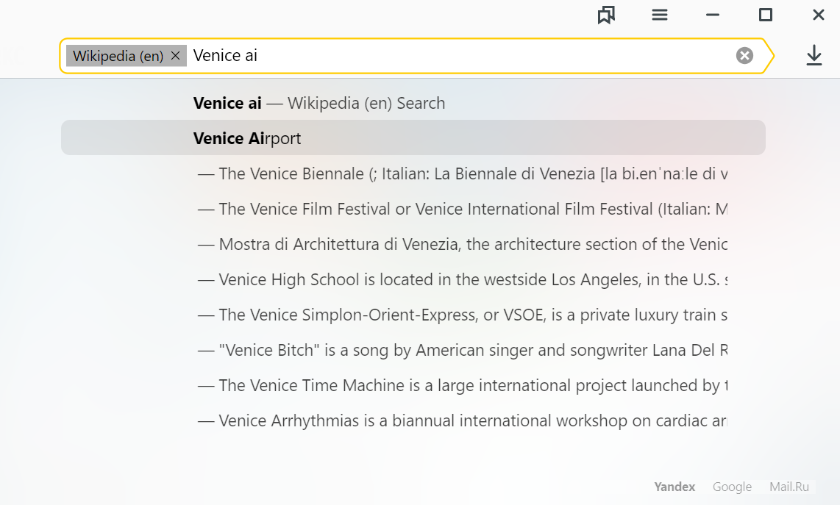The height and width of the screenshot is (505, 840).
Task: Choose the Venice Airport suggestion
Action: pos(413,137)
